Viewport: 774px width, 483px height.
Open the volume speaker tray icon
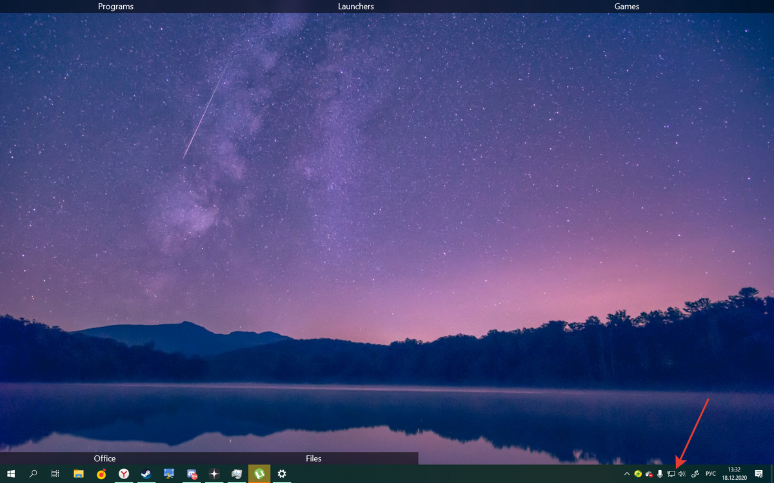(x=682, y=474)
